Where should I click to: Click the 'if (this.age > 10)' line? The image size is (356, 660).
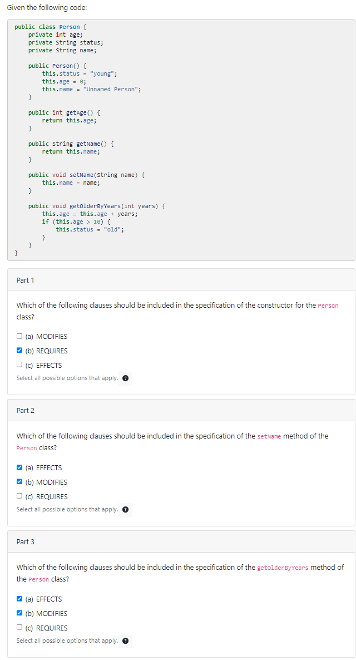(76, 221)
